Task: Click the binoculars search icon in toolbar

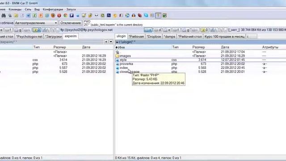Action: point(4,16)
